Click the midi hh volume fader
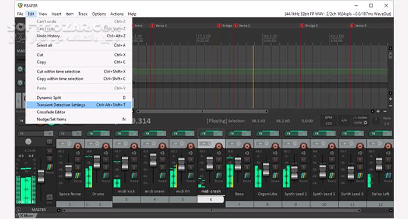This screenshot has width=408, height=219. (x=181, y=164)
